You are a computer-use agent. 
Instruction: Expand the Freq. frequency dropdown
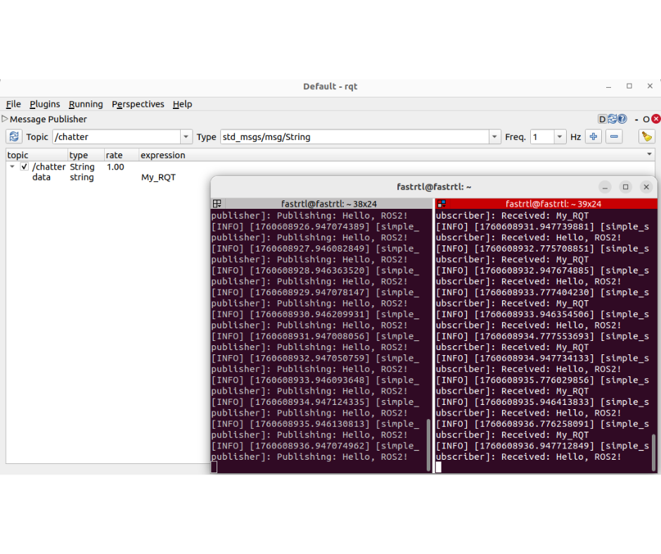click(560, 137)
